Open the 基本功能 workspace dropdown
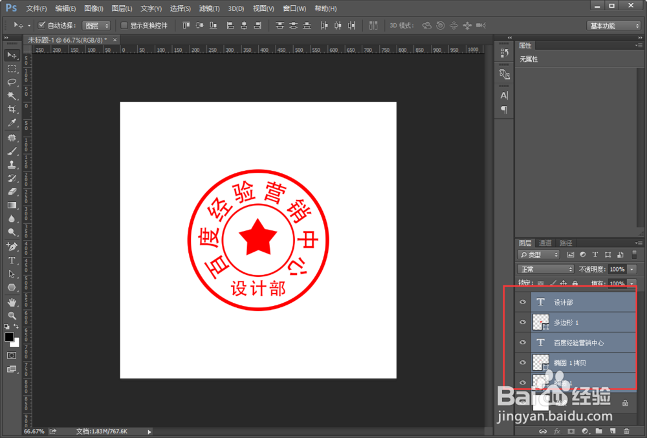647x438 pixels. click(613, 26)
